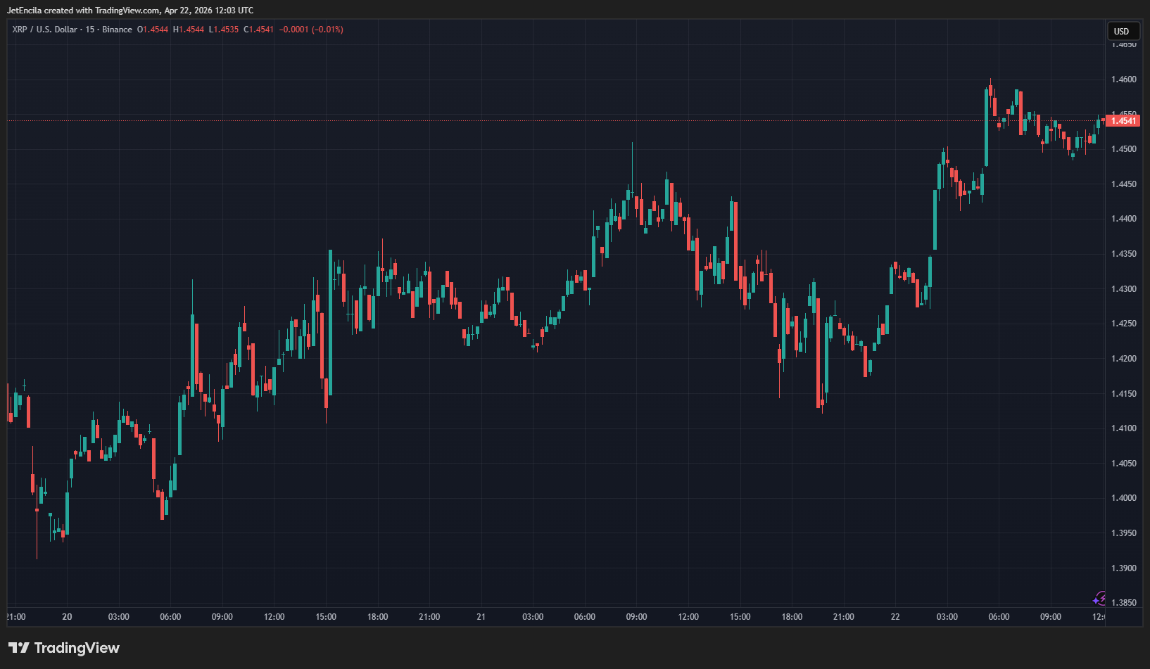Select the High value H1.4544
The height and width of the screenshot is (669, 1150).
click(x=189, y=30)
